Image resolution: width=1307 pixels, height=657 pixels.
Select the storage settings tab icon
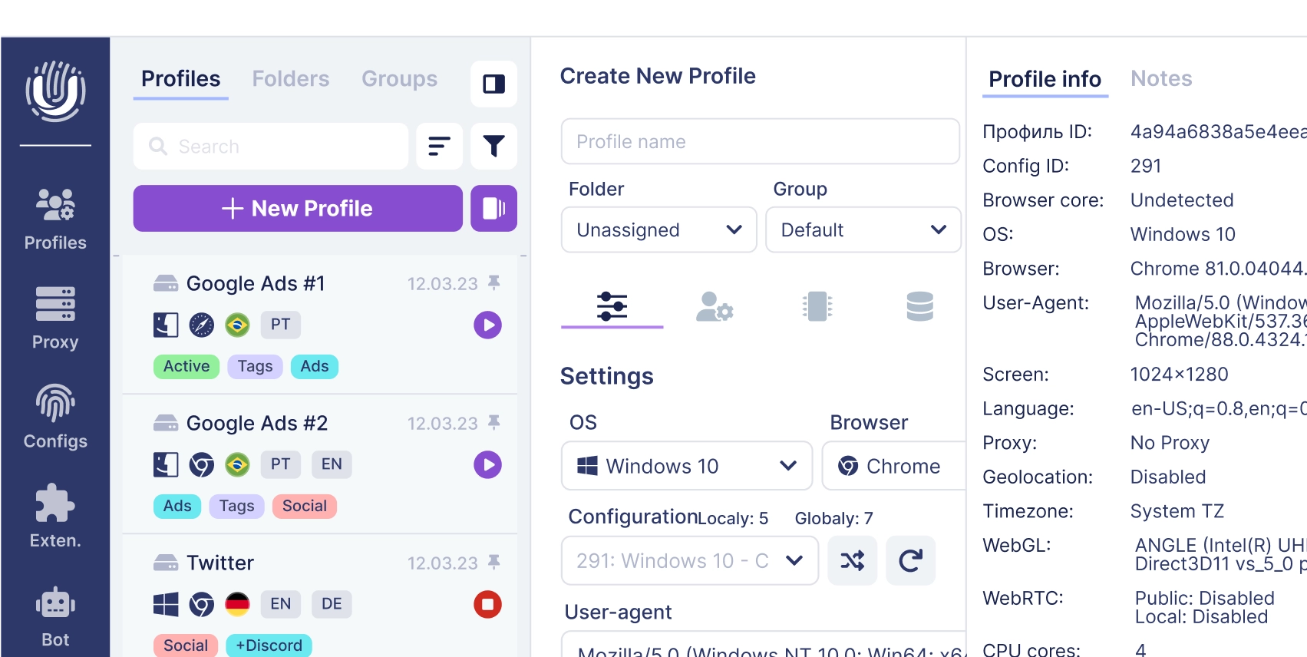click(919, 307)
